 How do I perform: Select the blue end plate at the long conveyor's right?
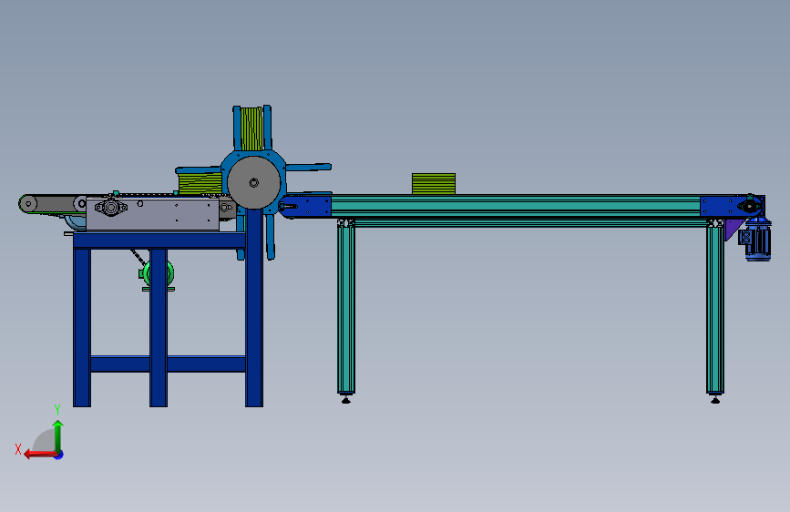732,206
